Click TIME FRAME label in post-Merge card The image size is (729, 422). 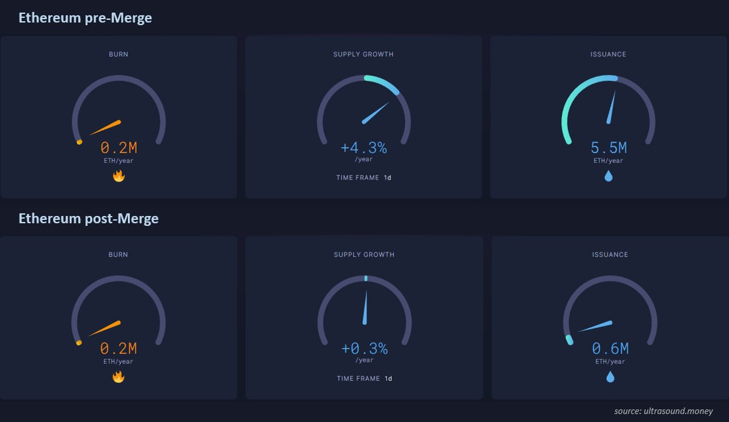click(x=358, y=378)
